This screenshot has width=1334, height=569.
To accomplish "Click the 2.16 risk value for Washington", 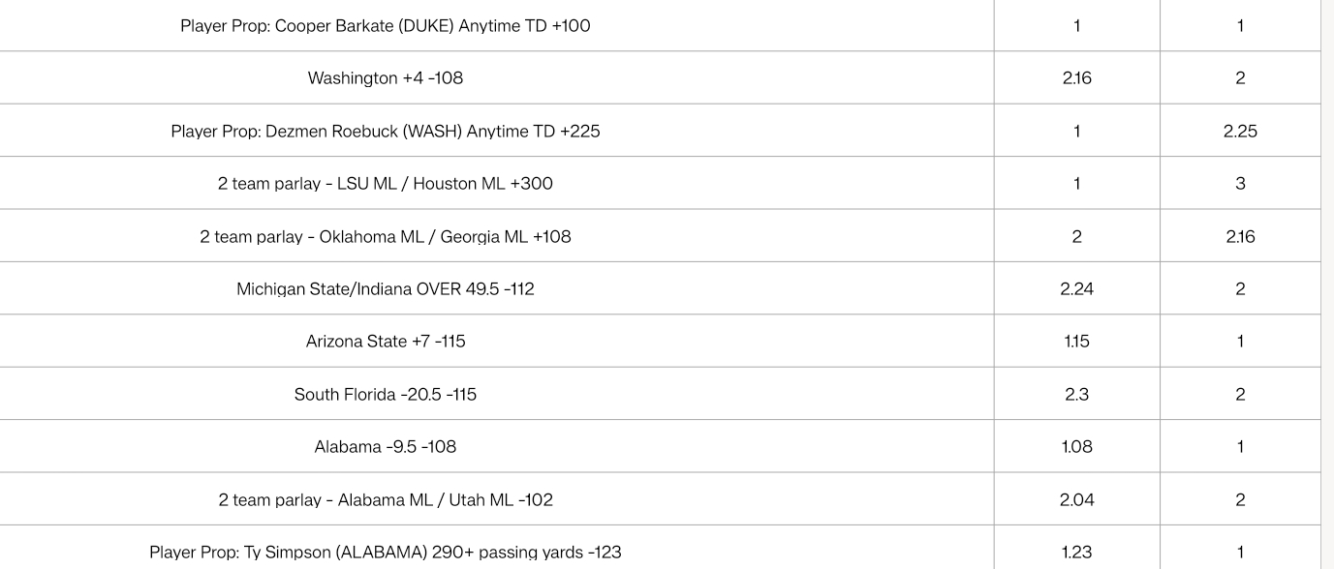I will click(x=1076, y=78).
